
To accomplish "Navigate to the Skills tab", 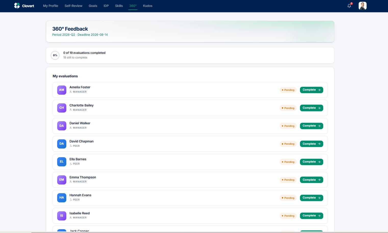I will (x=119, y=6).
